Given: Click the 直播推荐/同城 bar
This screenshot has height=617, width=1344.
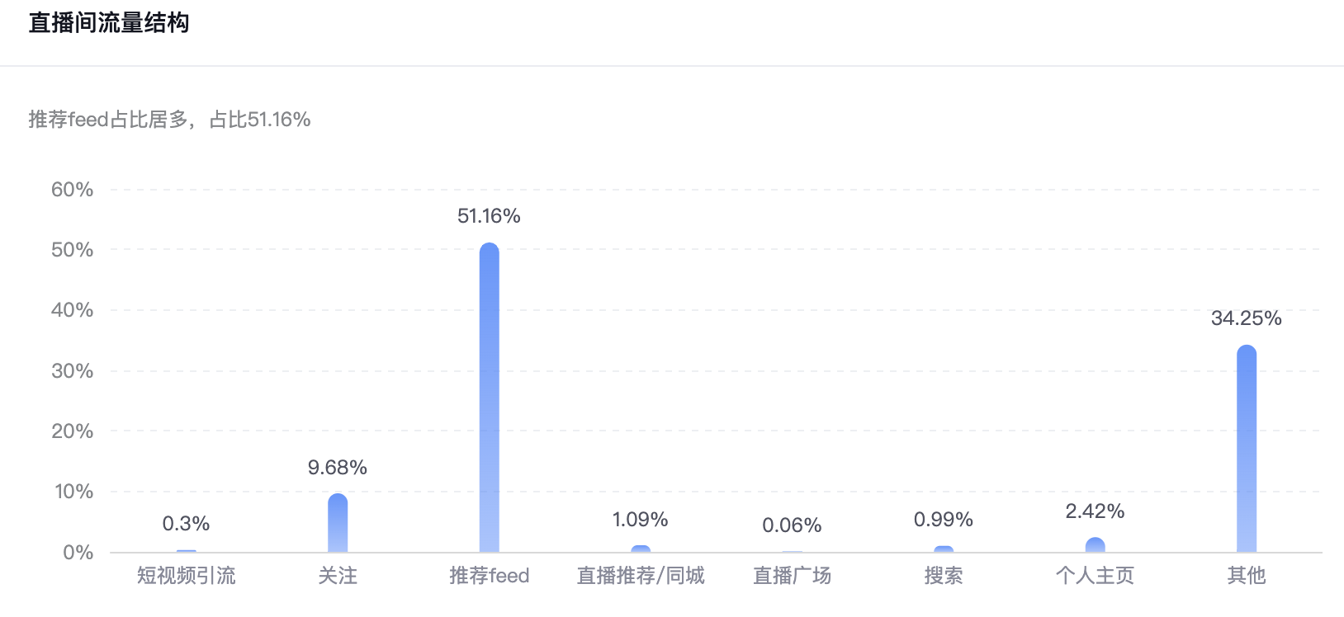Looking at the screenshot, I should (x=641, y=549).
